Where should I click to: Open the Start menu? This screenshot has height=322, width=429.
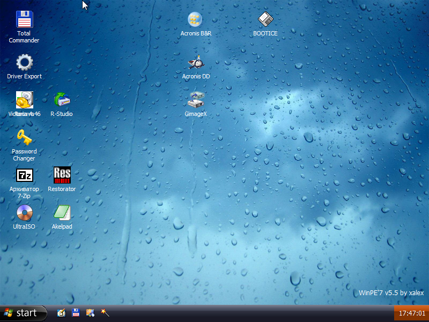(23, 313)
